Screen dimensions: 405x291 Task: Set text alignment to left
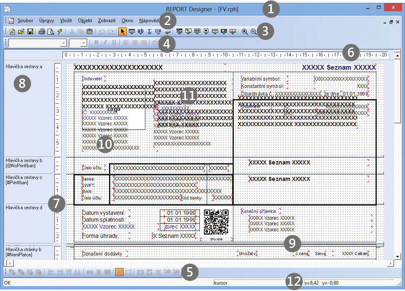(126, 43)
